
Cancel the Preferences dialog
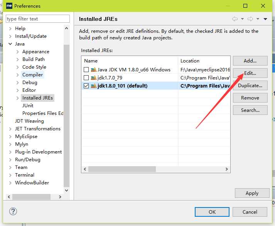pyautogui.click(x=250, y=212)
